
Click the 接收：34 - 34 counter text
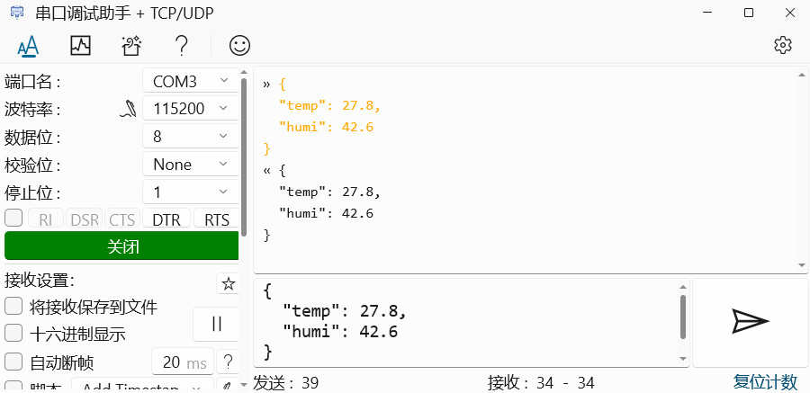(x=541, y=383)
